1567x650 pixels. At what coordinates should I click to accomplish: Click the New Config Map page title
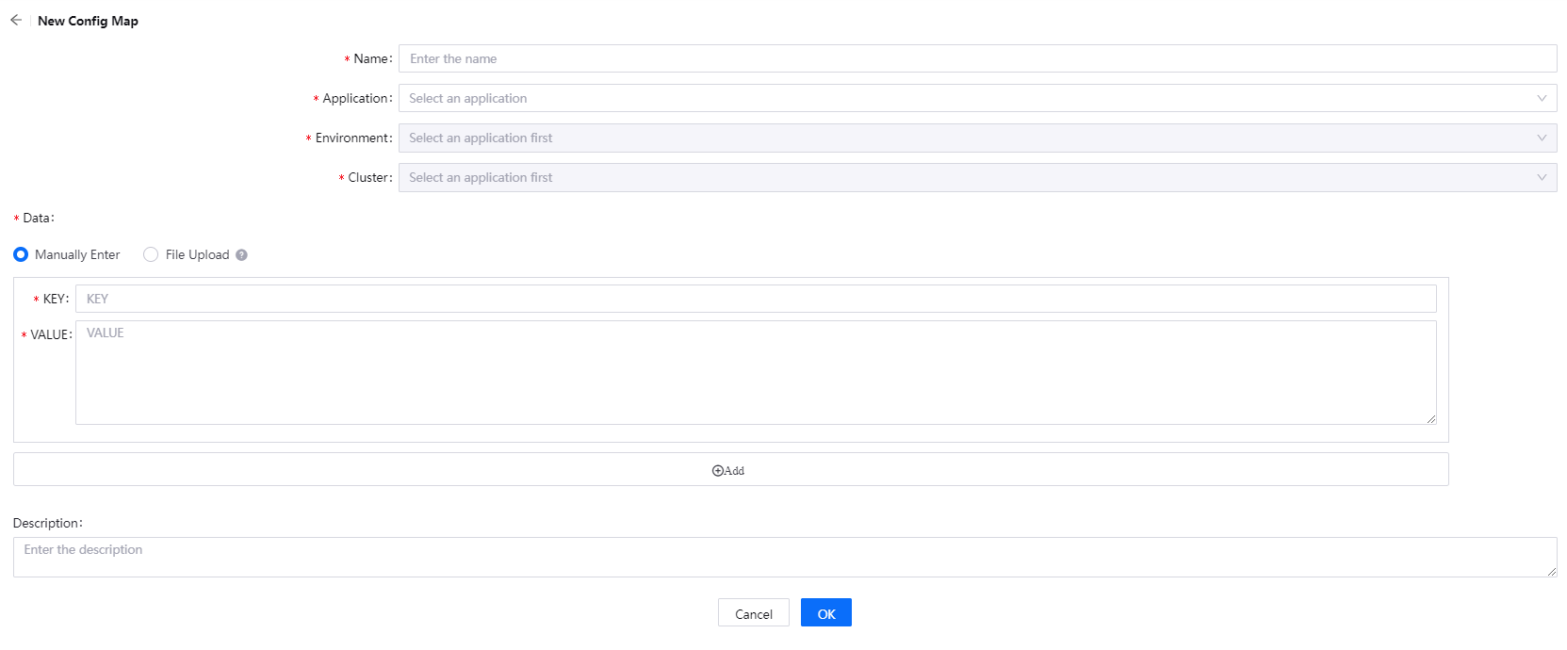click(x=88, y=21)
